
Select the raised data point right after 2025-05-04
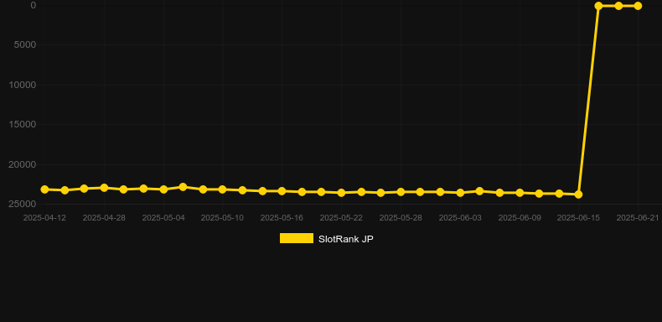pyautogui.click(x=183, y=187)
